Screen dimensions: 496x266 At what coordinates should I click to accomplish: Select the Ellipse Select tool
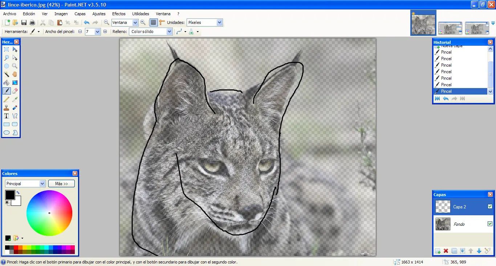coord(7,66)
